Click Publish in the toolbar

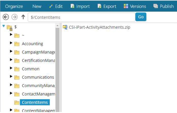(x=163, y=6)
